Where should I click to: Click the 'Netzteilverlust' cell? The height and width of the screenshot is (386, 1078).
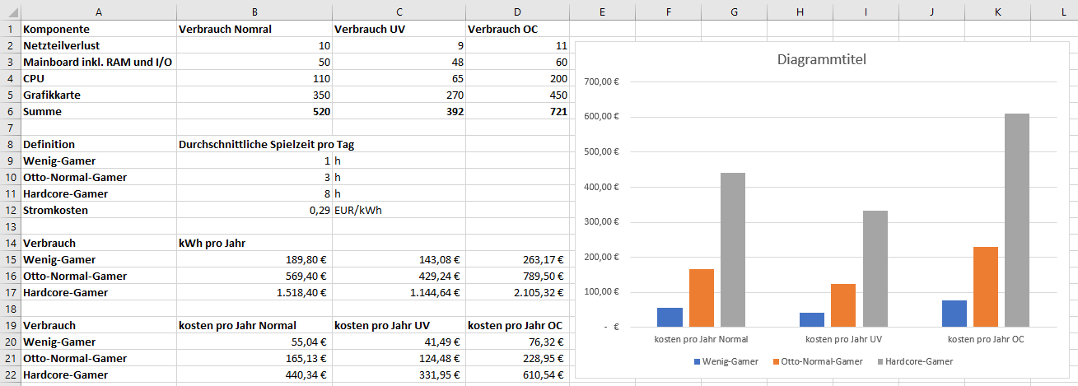pos(99,45)
